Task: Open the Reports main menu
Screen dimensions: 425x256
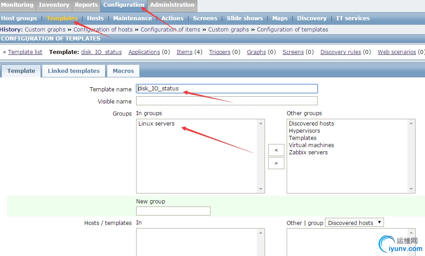Action: click(x=86, y=5)
